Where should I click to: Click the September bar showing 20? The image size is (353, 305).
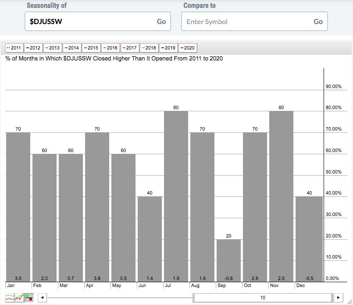coord(228,260)
